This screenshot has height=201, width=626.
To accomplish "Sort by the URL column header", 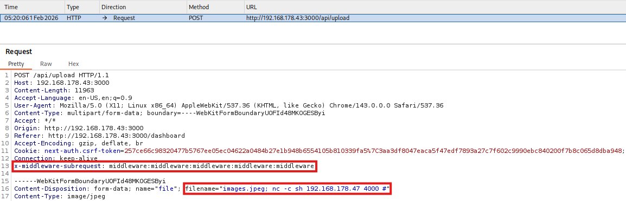I will (435, 7).
